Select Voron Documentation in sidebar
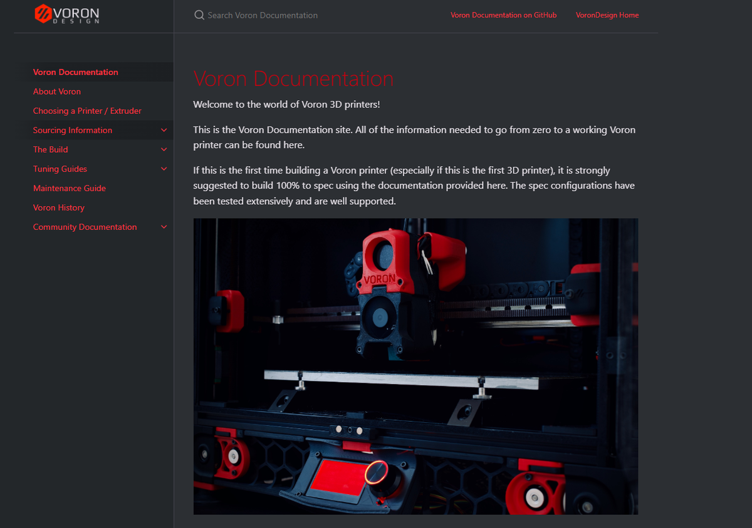The height and width of the screenshot is (528, 752). tap(76, 72)
